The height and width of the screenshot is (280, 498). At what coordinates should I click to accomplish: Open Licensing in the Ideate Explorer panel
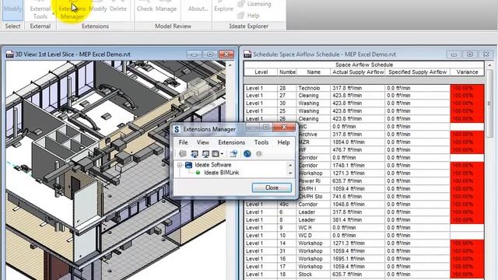pos(254,4)
